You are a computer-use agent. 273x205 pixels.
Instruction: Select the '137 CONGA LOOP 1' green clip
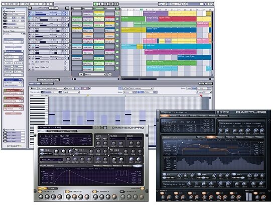pos(171,63)
